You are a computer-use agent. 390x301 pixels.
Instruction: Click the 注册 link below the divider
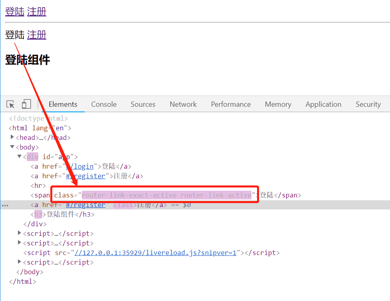point(37,35)
